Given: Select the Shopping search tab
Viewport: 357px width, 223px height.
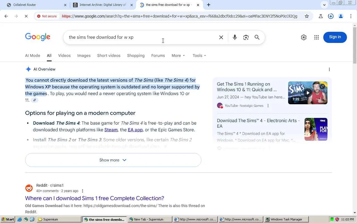Looking at the screenshot, I should point(136,55).
